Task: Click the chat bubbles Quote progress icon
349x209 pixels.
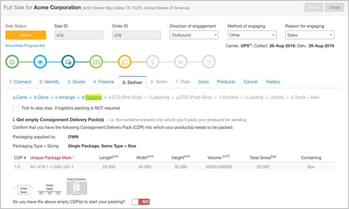Action: (x=68, y=62)
